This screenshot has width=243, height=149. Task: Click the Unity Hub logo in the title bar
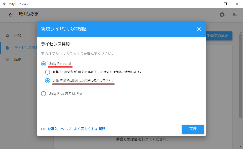pos(4,4)
